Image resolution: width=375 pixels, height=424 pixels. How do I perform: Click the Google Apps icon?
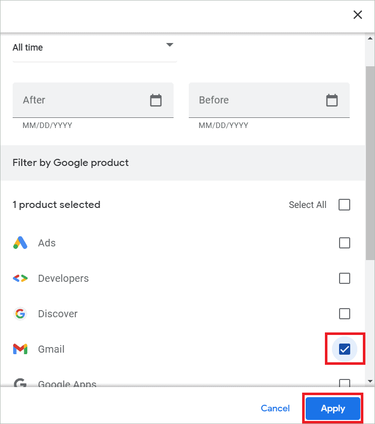pyautogui.click(x=20, y=383)
